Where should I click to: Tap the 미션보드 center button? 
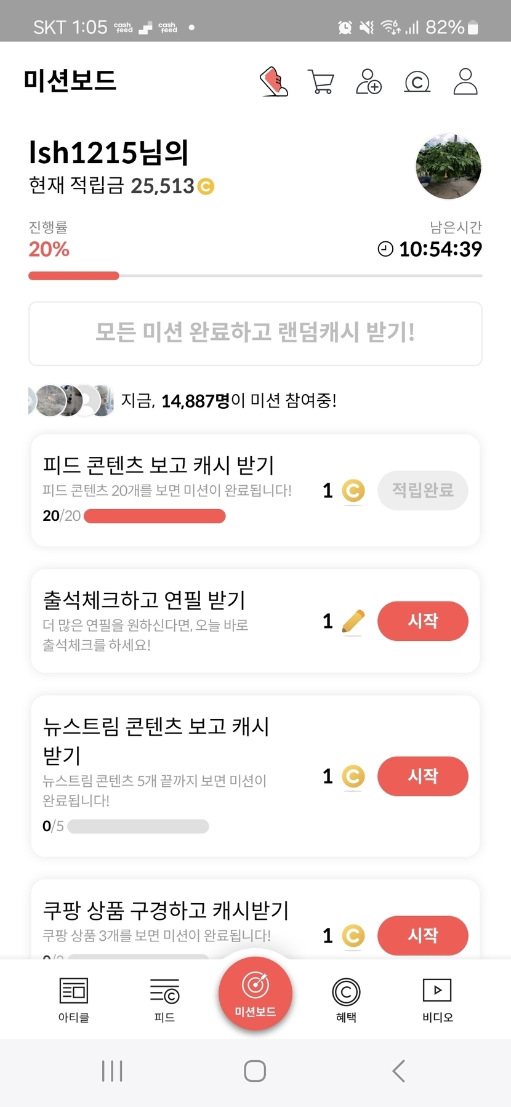click(x=255, y=994)
